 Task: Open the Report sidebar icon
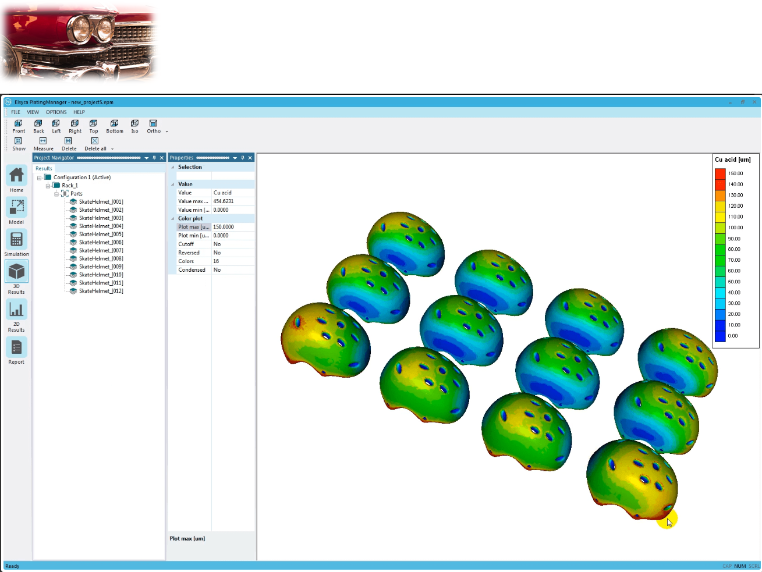[x=16, y=351]
